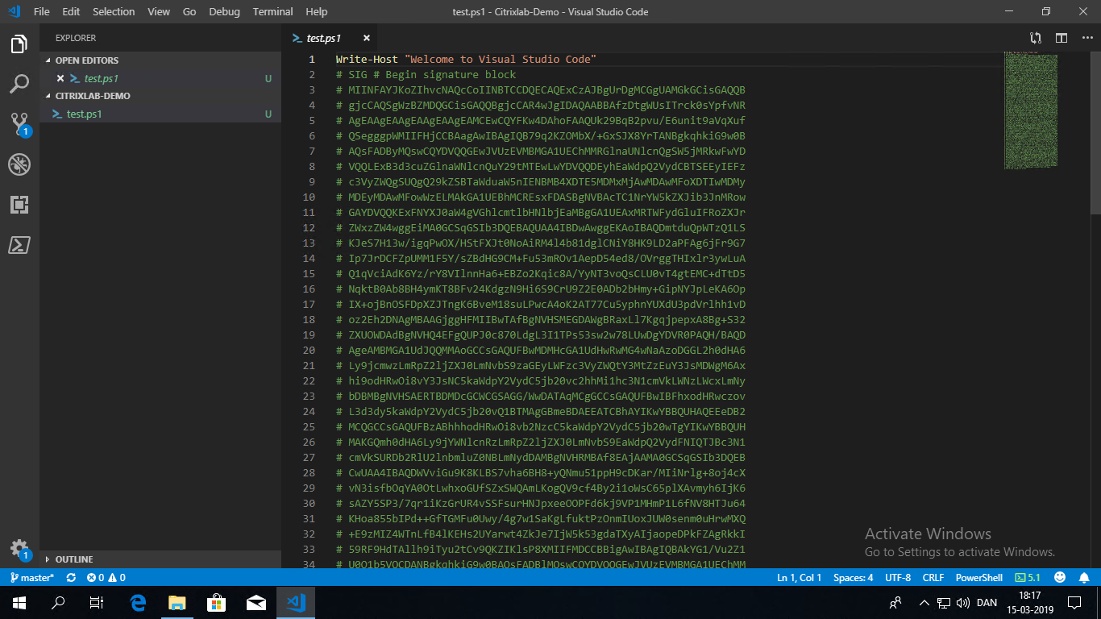Open the volume control in system tray
1101x619 pixels.
pyautogui.click(x=962, y=602)
